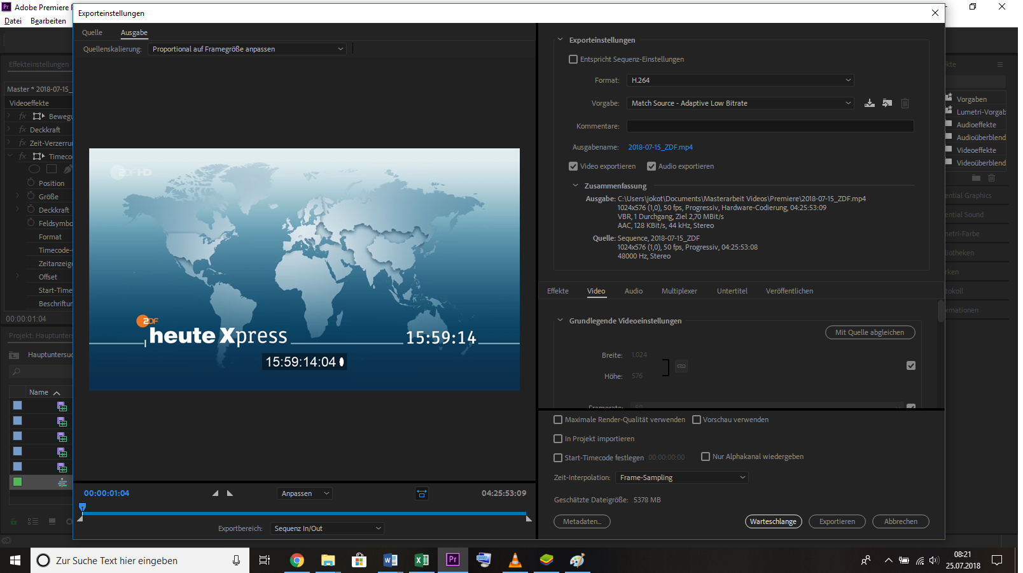Open the Quellenskalierung dropdown
Image resolution: width=1023 pixels, height=573 pixels.
click(247, 49)
